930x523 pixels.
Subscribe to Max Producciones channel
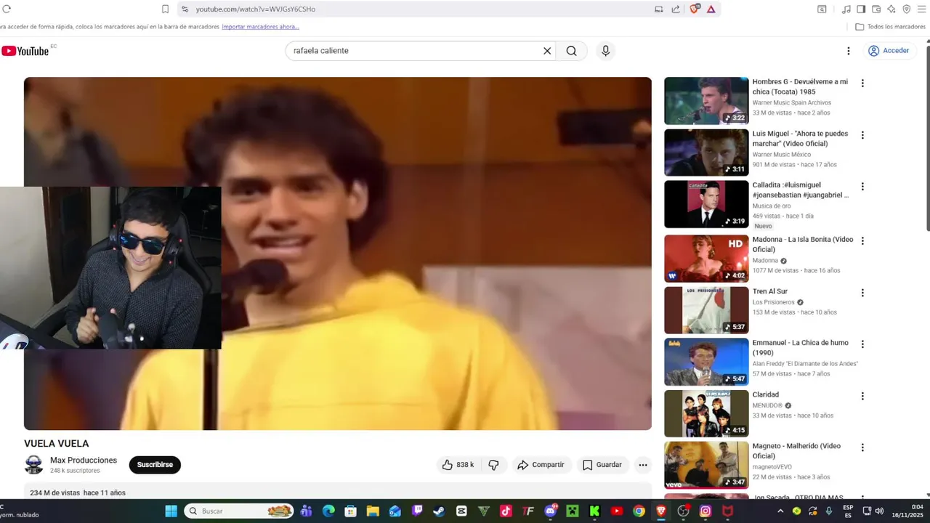(x=155, y=465)
